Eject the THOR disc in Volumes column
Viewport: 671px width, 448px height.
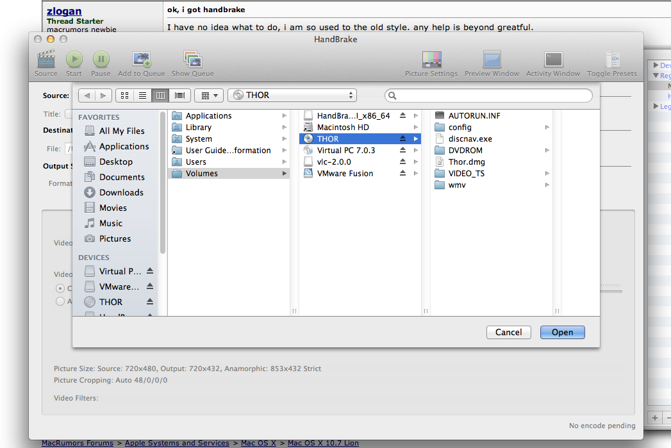[x=402, y=138]
